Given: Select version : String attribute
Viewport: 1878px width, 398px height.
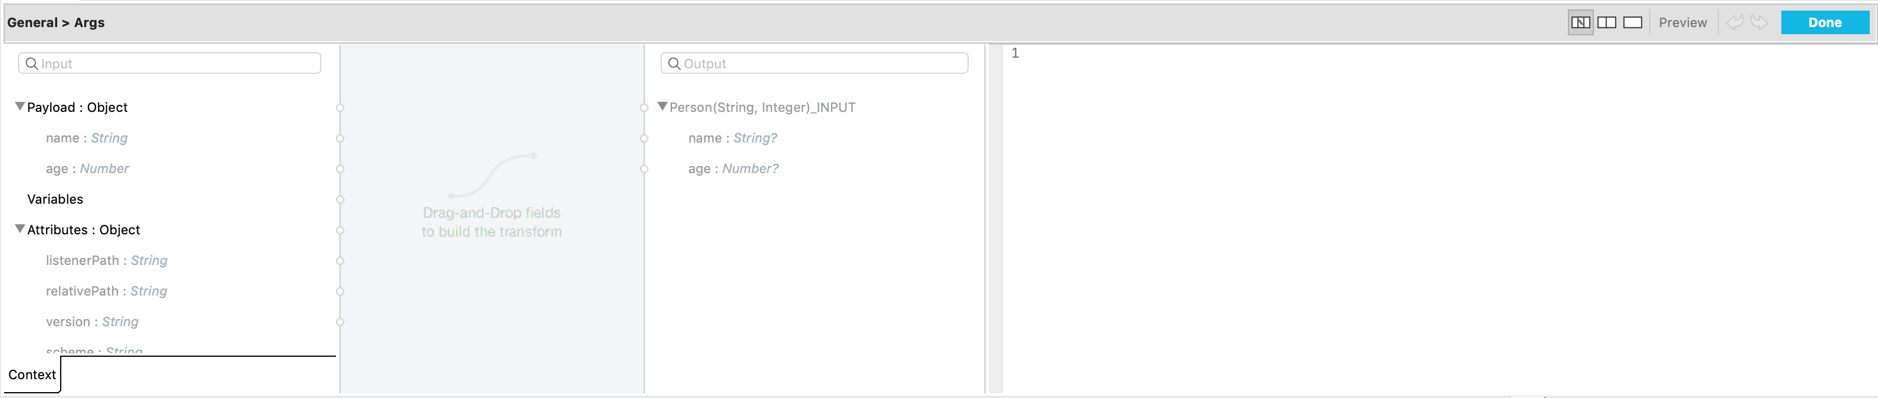Looking at the screenshot, I should click(92, 321).
